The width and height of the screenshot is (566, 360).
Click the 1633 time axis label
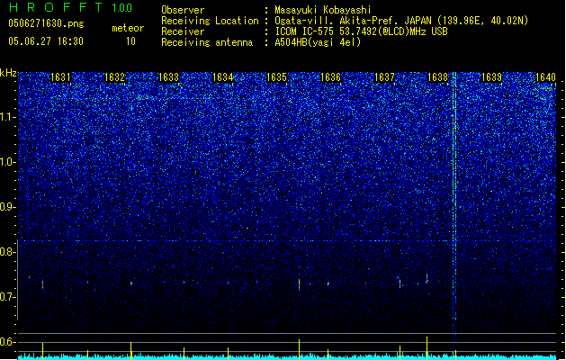pos(168,77)
